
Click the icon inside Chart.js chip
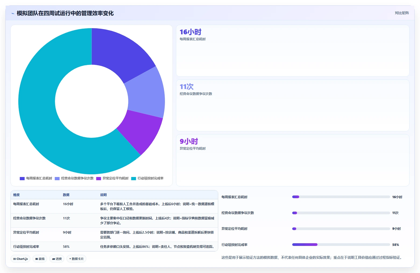[15, 259]
